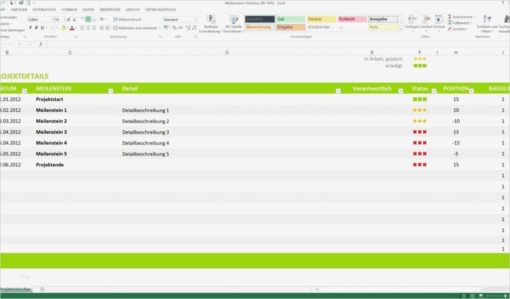Viewport: 510px width, 299px height.
Task: Open the font size dropdown
Action: (63, 19)
